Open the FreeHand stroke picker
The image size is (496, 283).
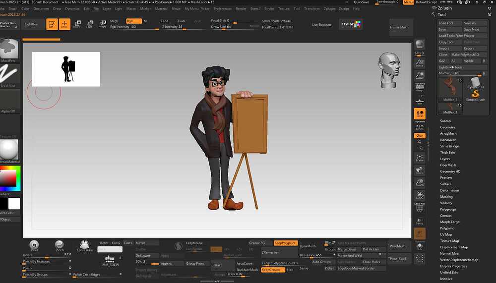click(9, 76)
